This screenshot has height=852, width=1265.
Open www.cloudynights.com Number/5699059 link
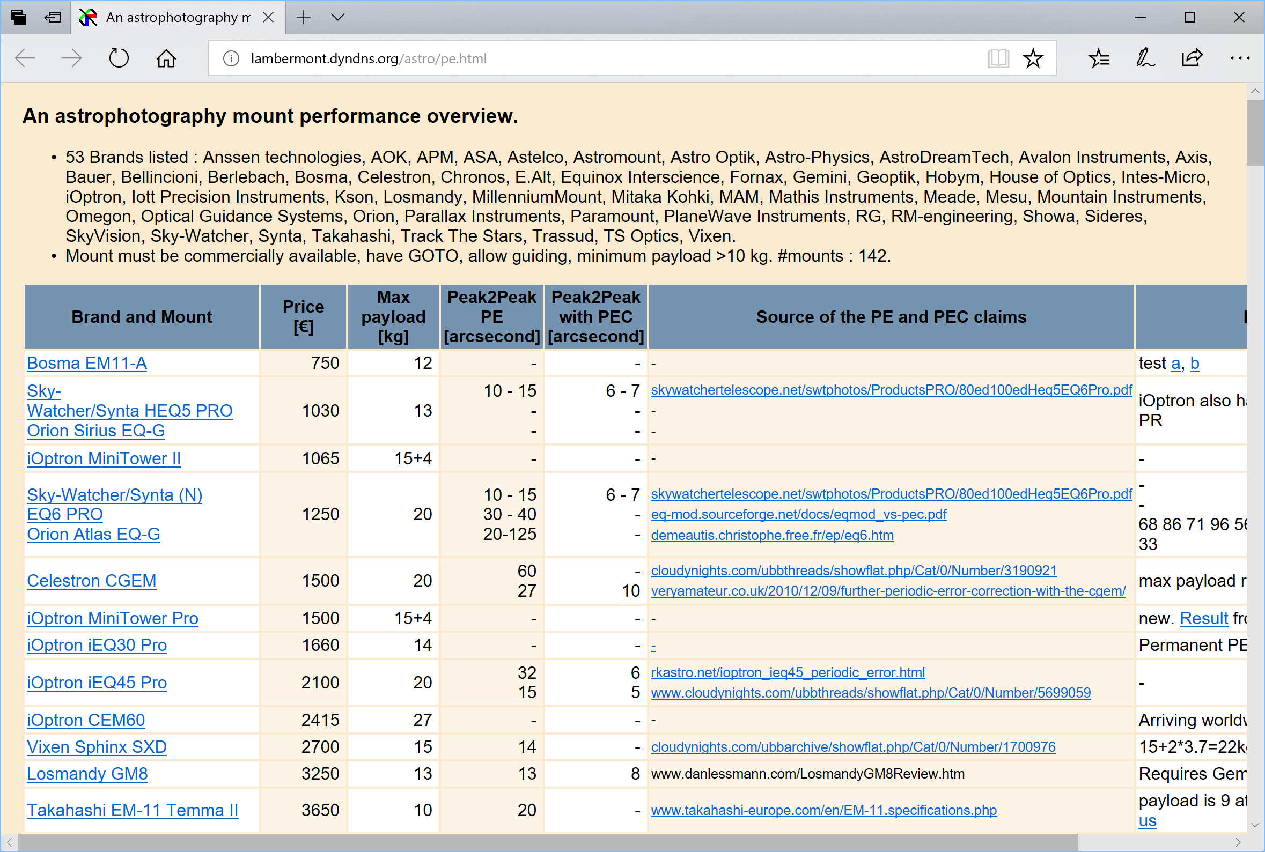871,693
